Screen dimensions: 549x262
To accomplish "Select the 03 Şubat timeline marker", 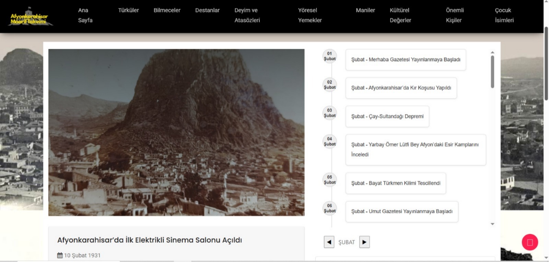I will [329, 113].
